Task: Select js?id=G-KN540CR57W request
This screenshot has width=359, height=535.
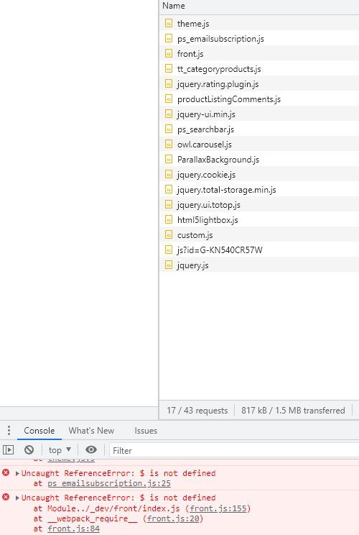Action: pyautogui.click(x=259, y=250)
